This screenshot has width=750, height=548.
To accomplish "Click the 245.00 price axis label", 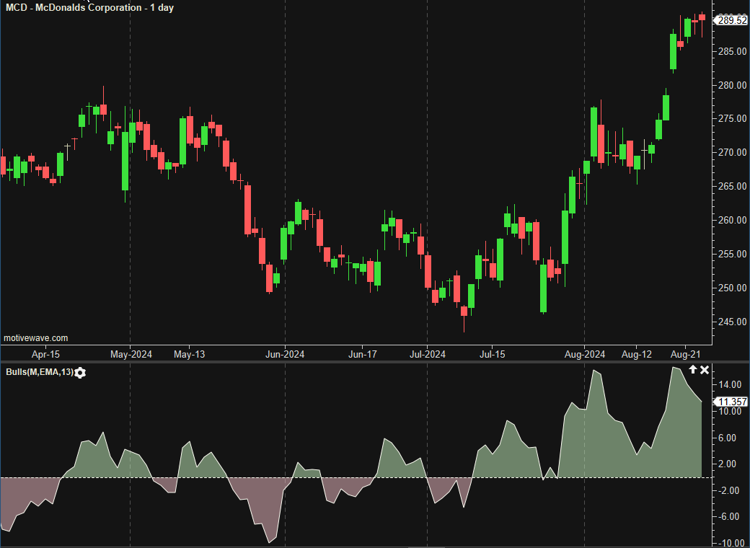I will click(x=731, y=322).
